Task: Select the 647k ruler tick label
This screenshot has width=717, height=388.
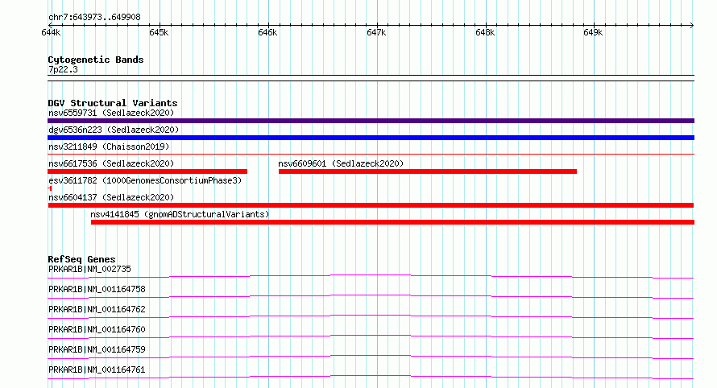Action: click(x=376, y=33)
